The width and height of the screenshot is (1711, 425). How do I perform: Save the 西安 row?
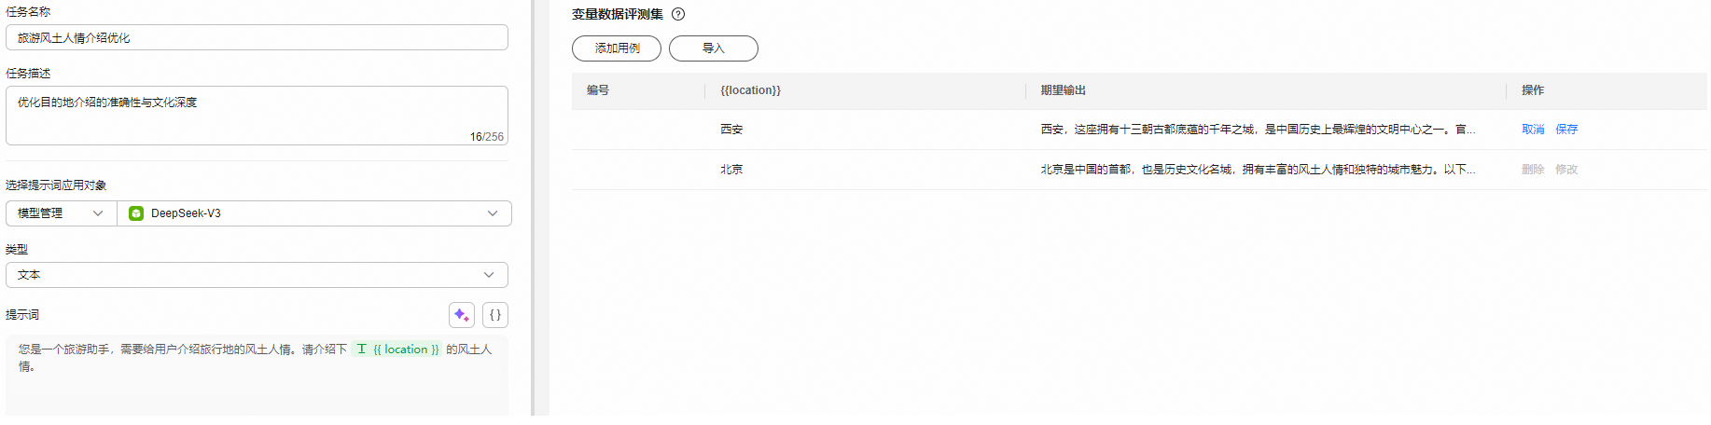point(1566,130)
